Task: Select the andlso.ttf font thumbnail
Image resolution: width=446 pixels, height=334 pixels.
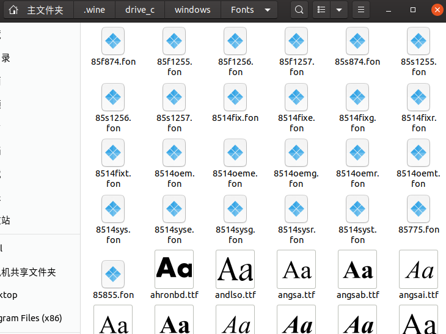Action: pyautogui.click(x=235, y=269)
